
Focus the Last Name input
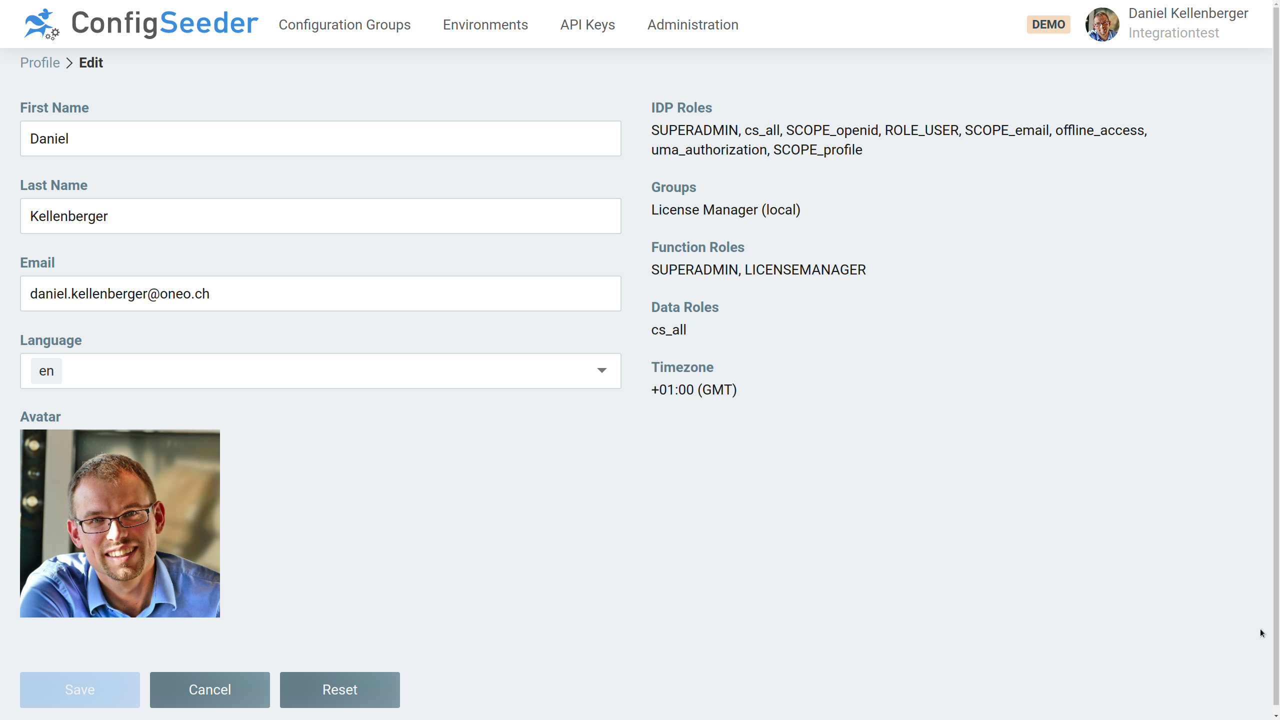click(x=320, y=216)
